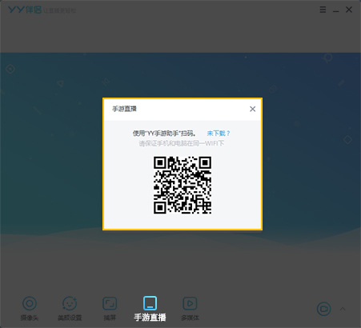Click the 未下载? download link
Screen dimensions: 361x328
219,133
